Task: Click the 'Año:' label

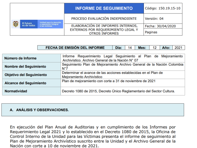Action: pos(166,48)
